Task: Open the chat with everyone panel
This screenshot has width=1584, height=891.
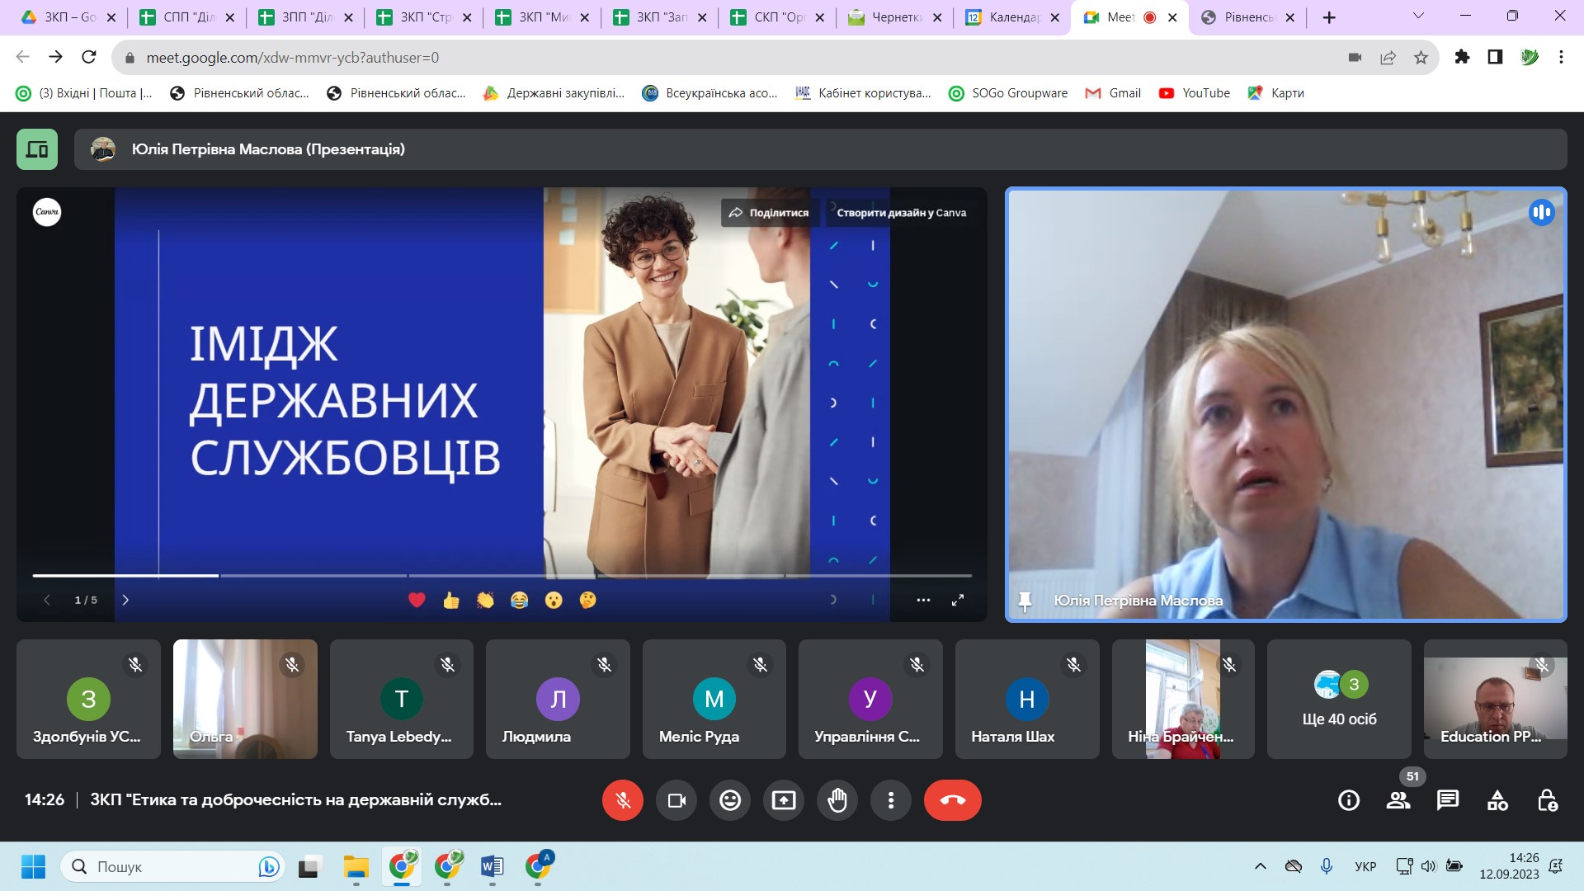Action: coord(1448,800)
